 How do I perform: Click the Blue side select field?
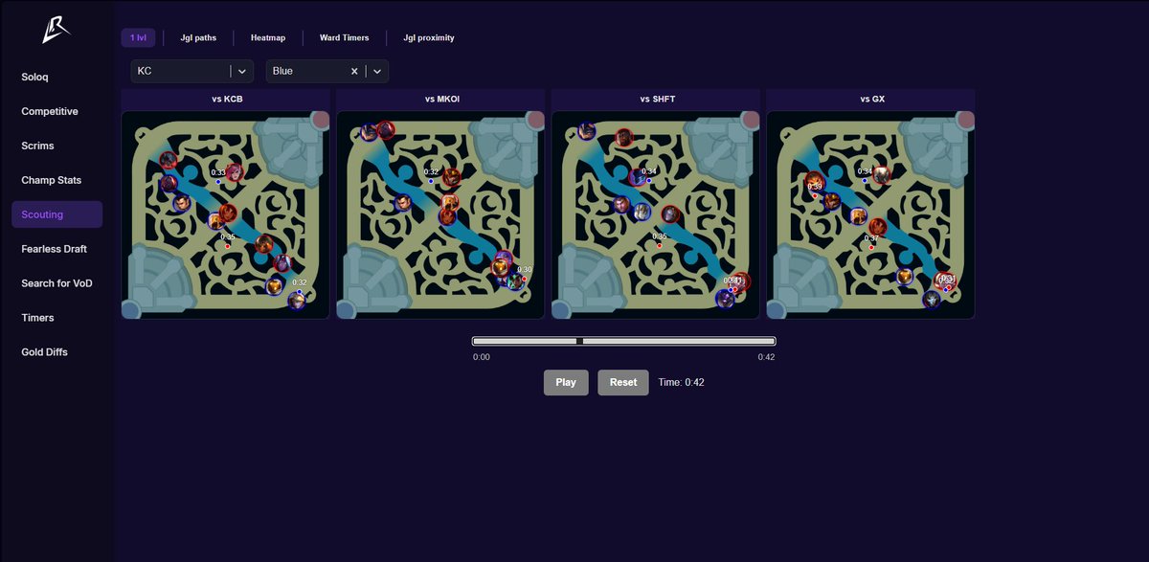[327, 71]
